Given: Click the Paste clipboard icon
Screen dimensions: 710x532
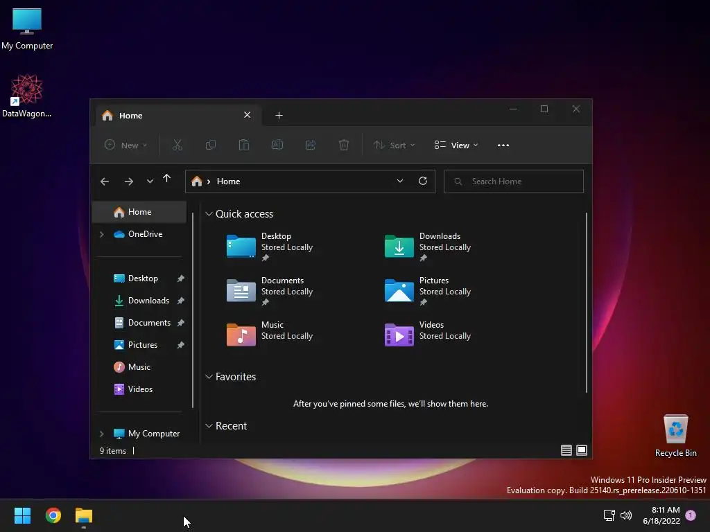Looking at the screenshot, I should click(243, 145).
